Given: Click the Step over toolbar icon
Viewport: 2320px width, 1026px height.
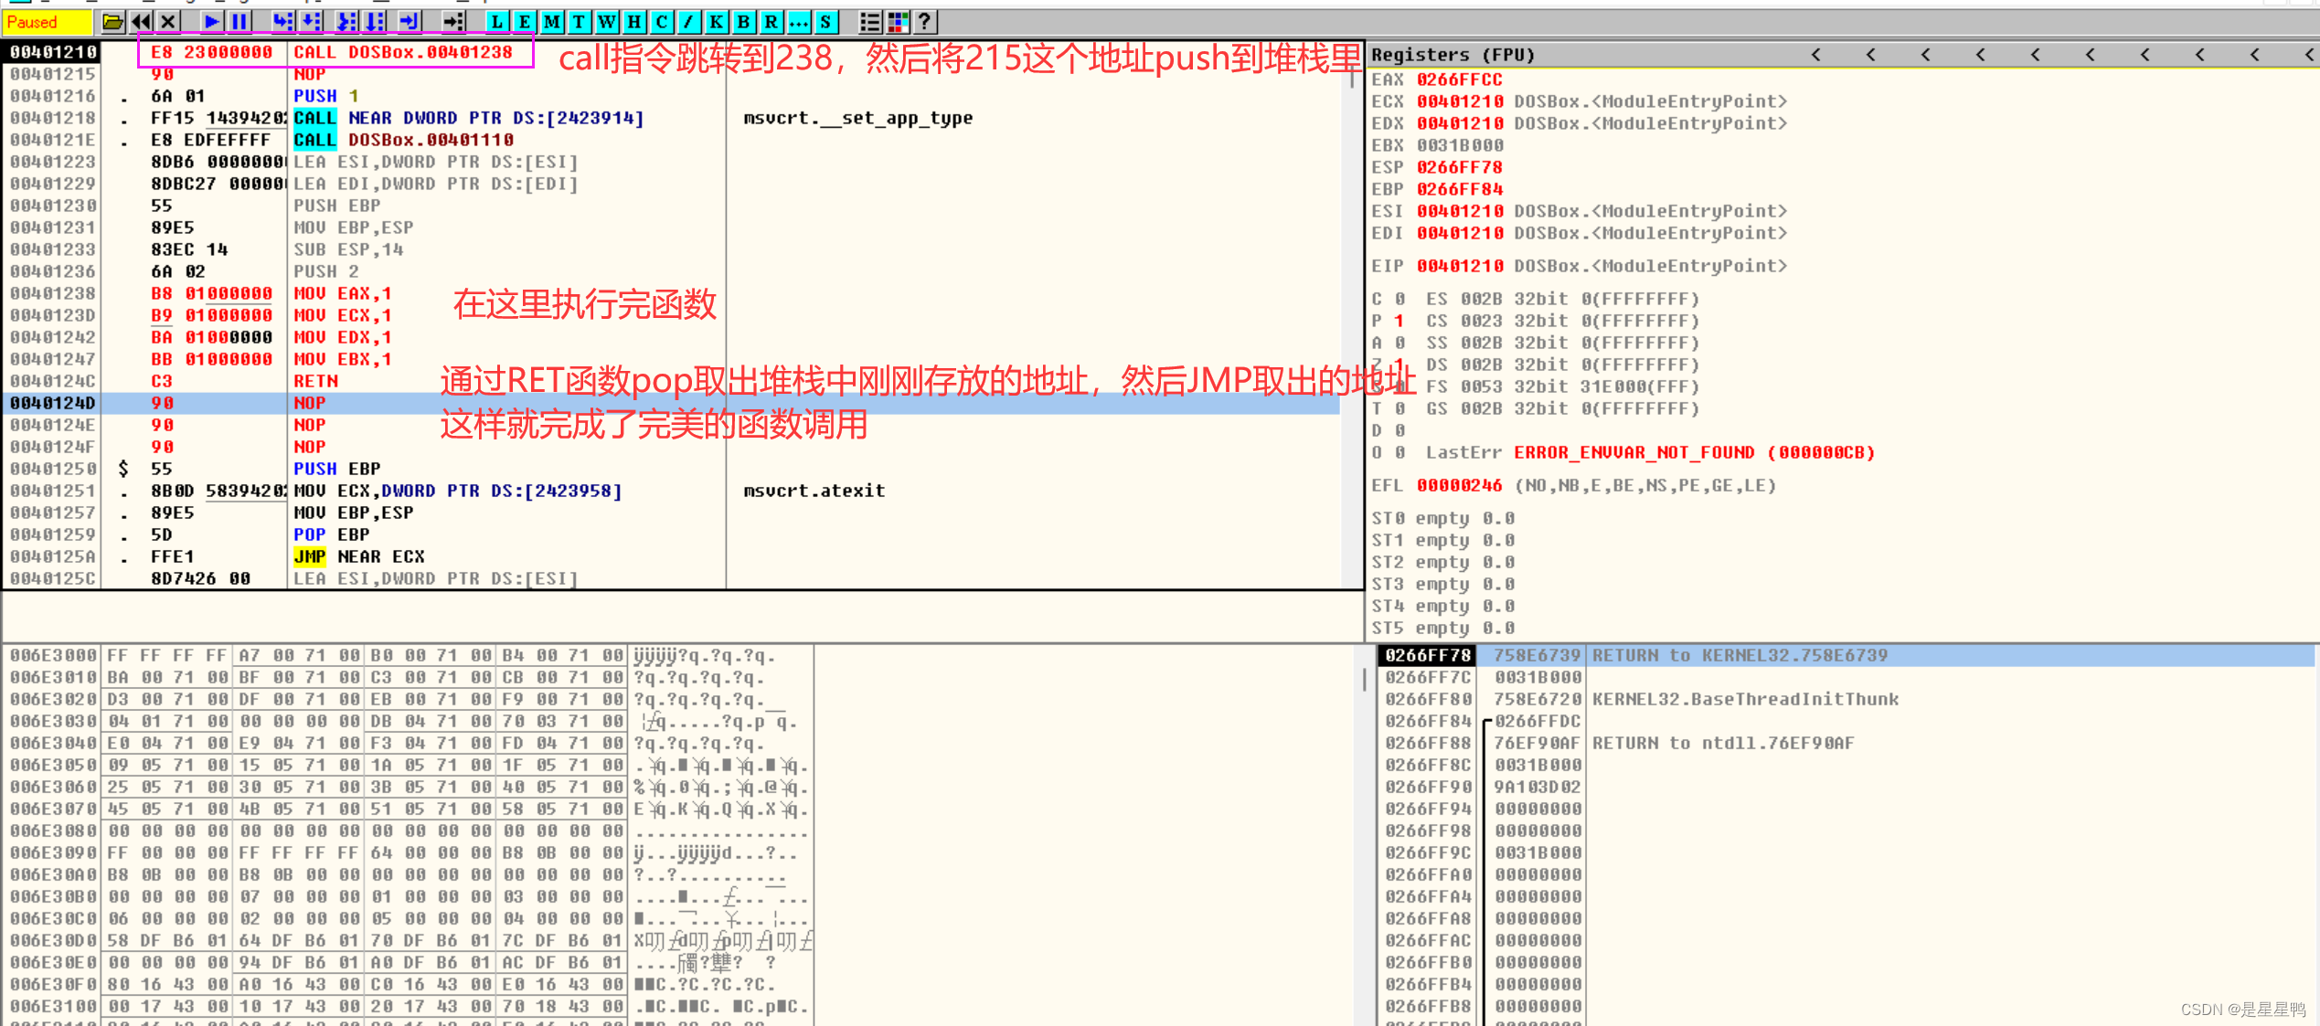Looking at the screenshot, I should (x=312, y=21).
